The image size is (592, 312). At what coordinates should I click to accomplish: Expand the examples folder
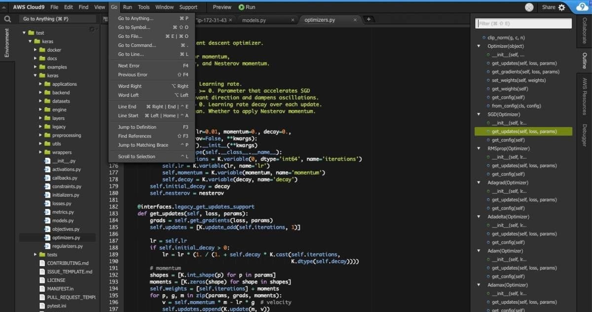pos(35,67)
